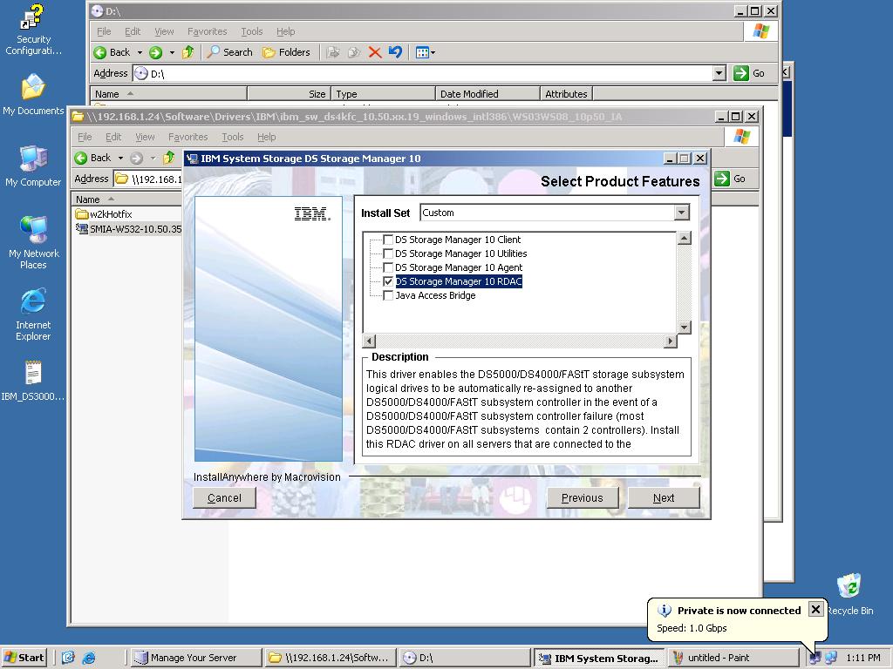The image size is (893, 669).
Task: Check DS Storage Manager 10 Utilities
Action: pyautogui.click(x=389, y=253)
